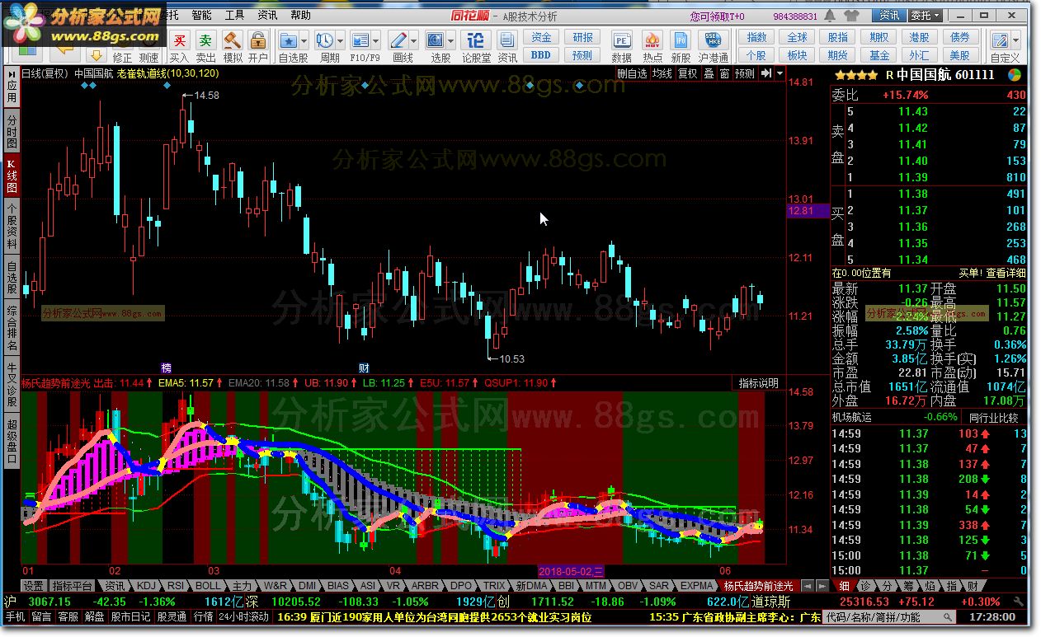The image size is (1041, 637).
Task: Click the 研报 research reports button
Action: click(583, 37)
